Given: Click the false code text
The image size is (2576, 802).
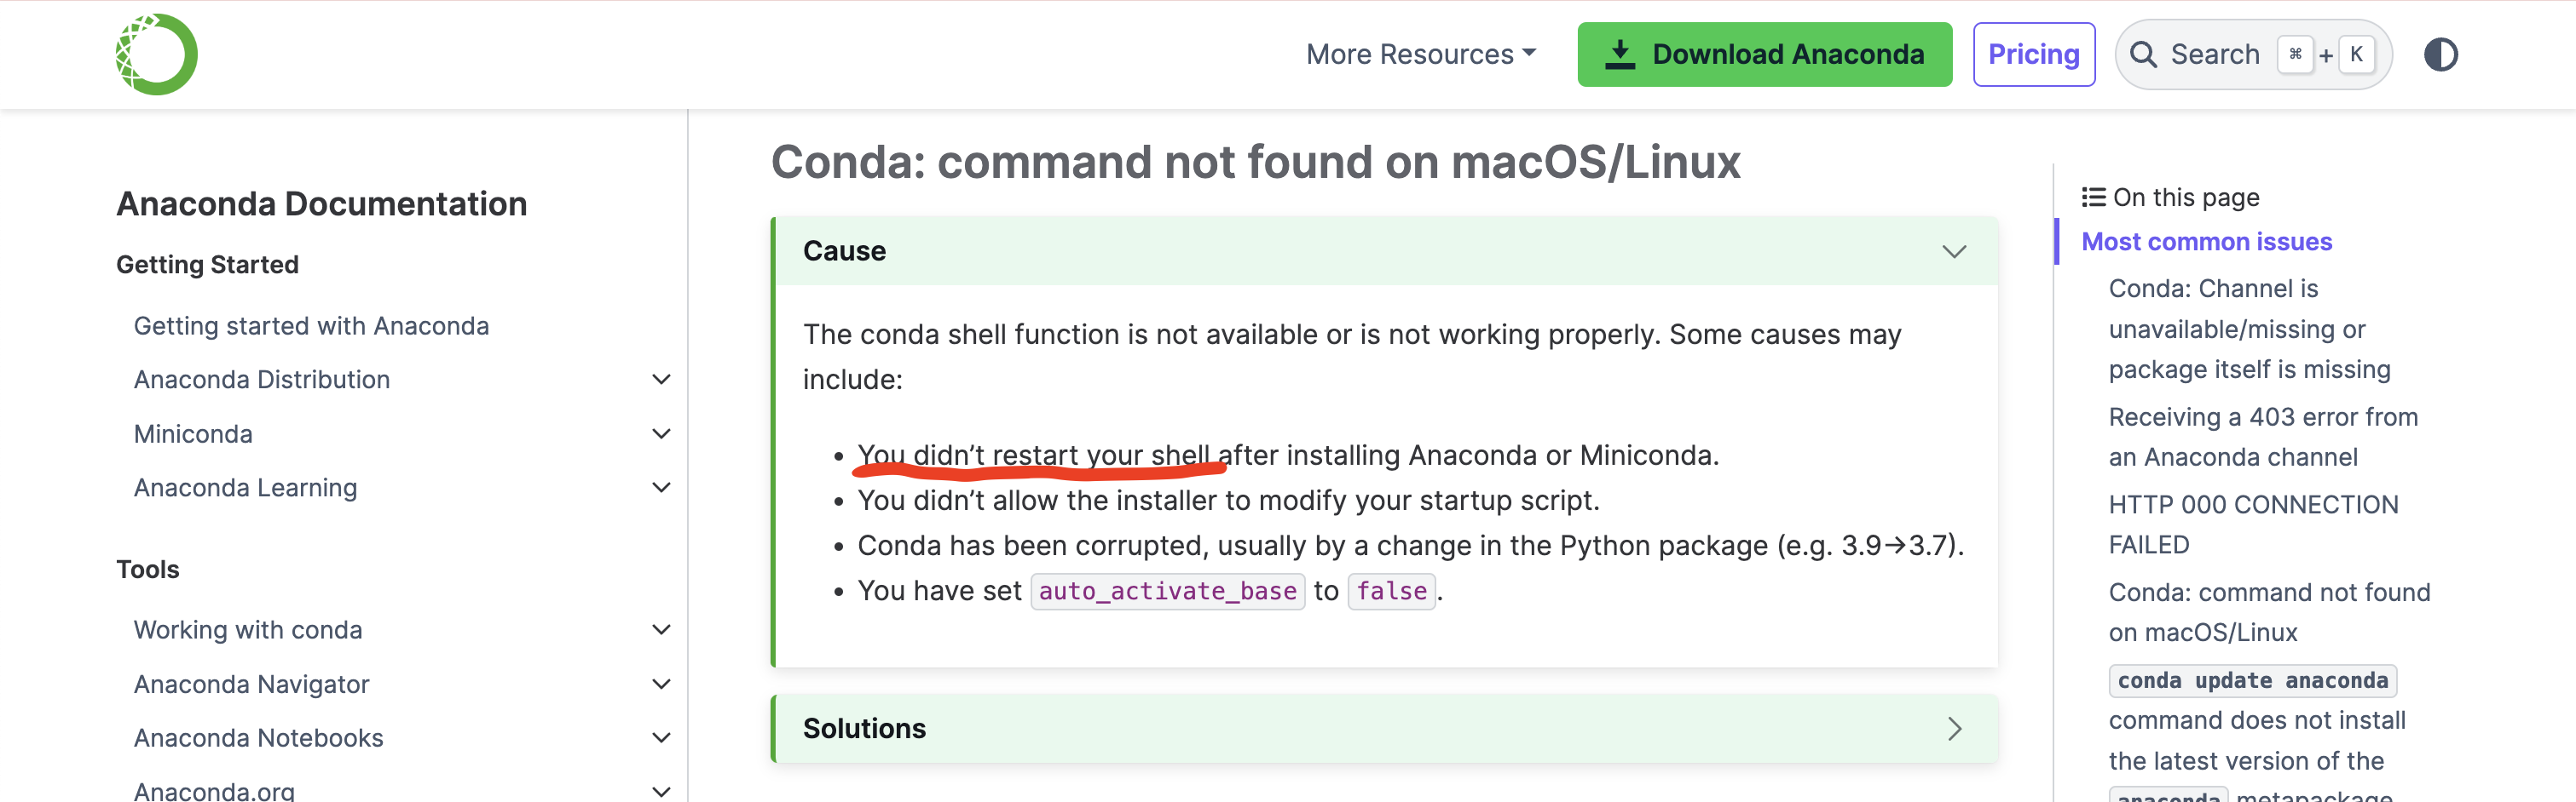Looking at the screenshot, I should pos(1391,591).
